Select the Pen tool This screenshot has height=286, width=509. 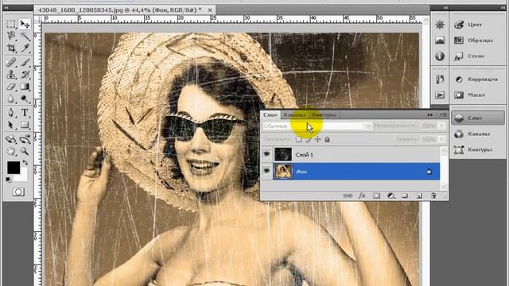click(11, 113)
